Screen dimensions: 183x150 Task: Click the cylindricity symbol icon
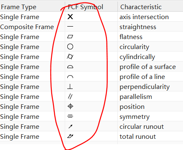(x=70, y=57)
